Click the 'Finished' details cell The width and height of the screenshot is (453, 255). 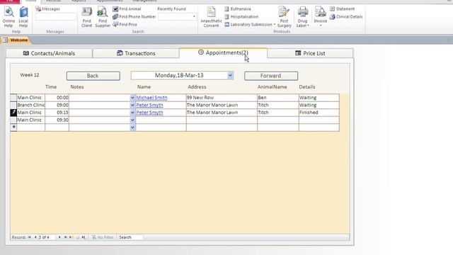(x=319, y=113)
